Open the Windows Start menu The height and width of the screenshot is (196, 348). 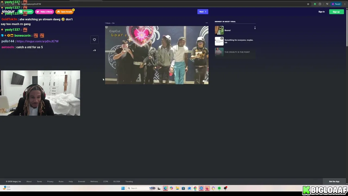(x=123, y=188)
